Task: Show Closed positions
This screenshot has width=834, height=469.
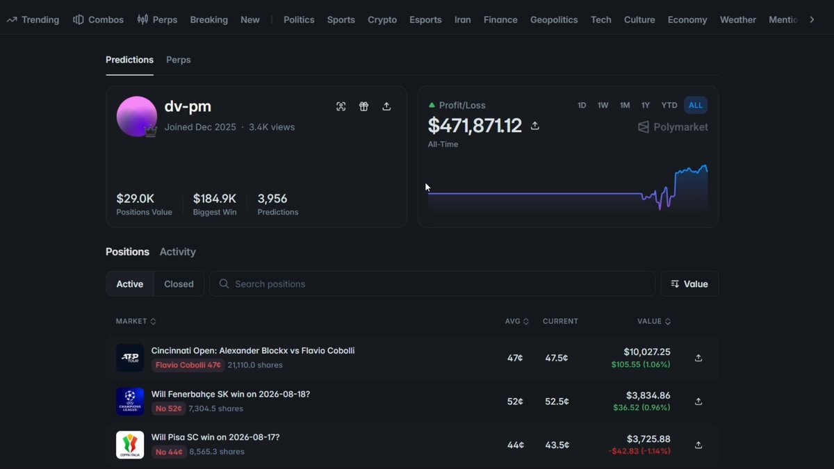Action: pos(179,283)
